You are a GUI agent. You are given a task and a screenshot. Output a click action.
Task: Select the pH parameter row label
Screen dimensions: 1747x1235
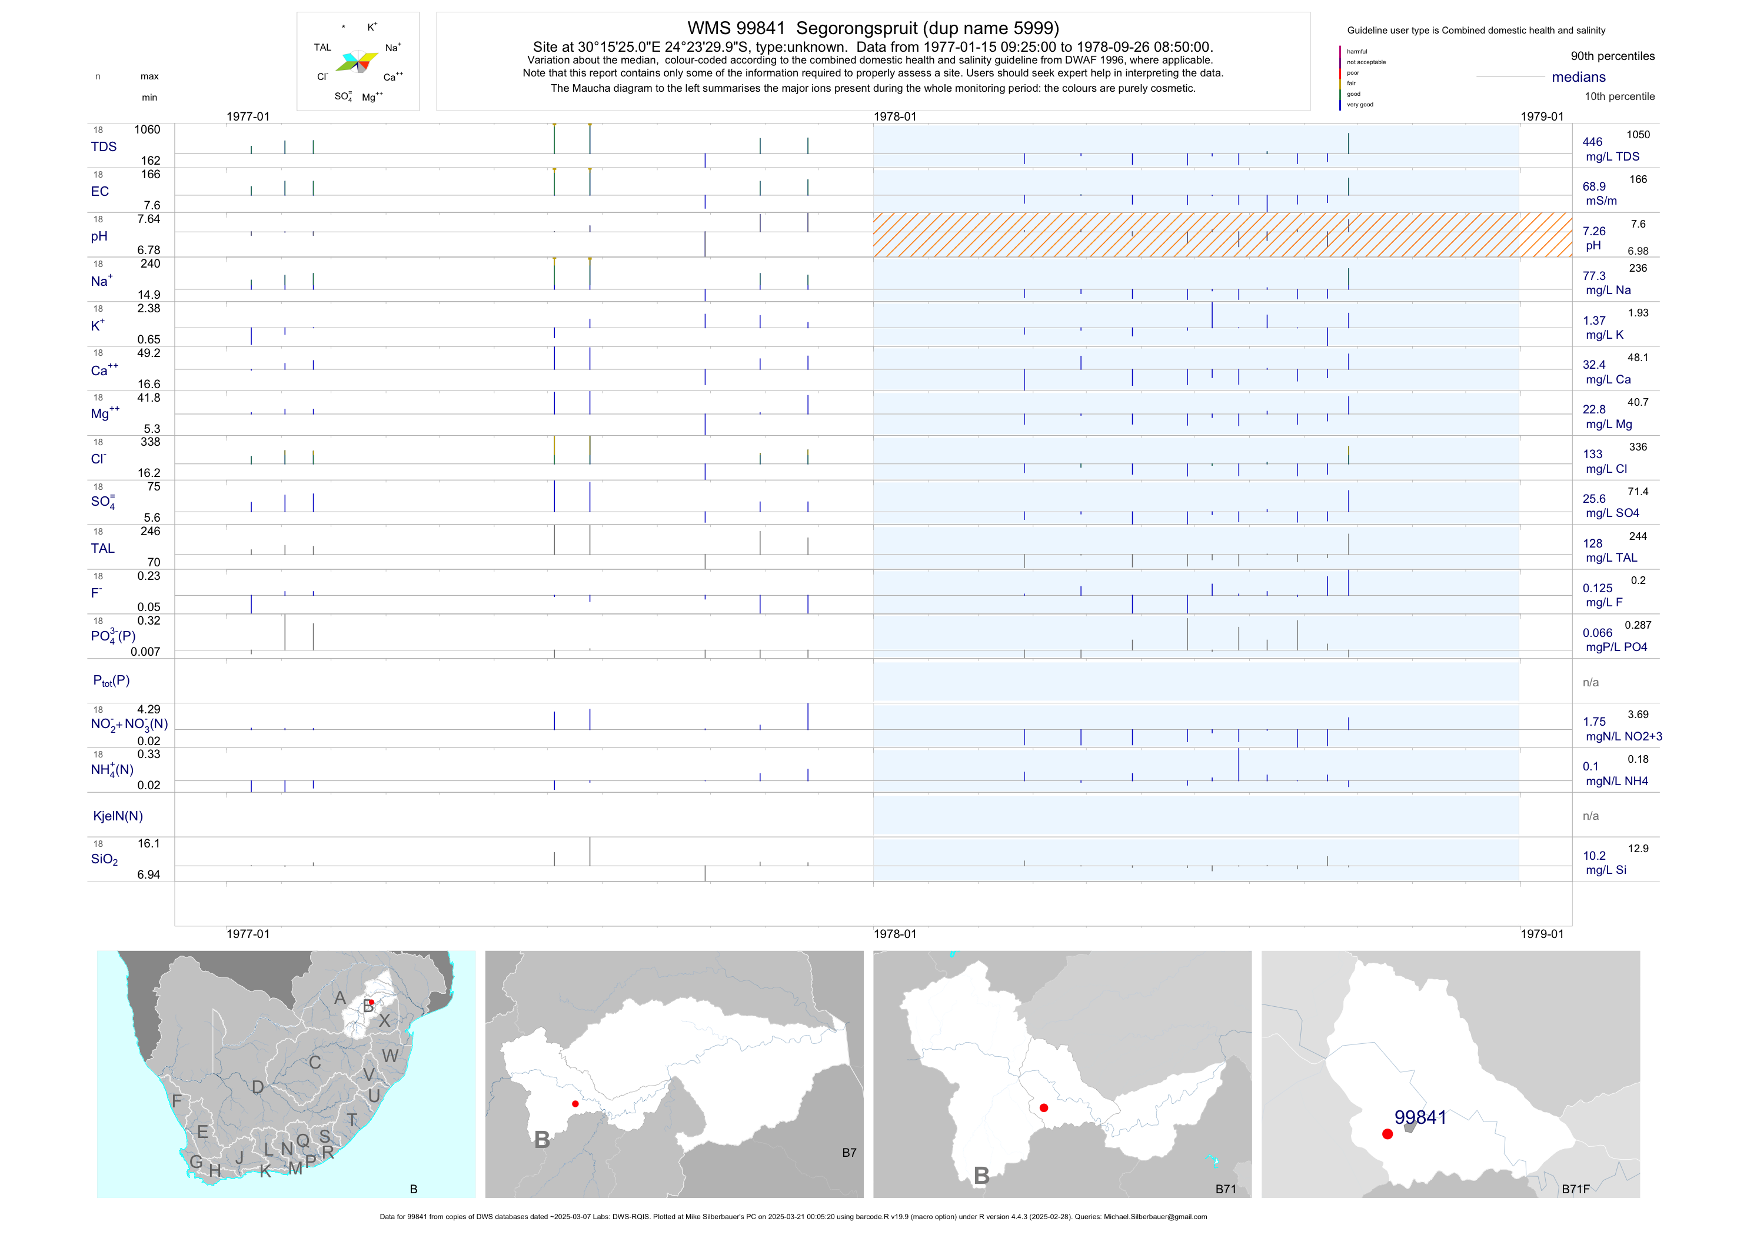(99, 236)
